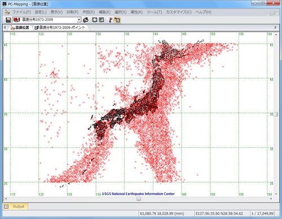Click the yellow-tipped pin tool icon
Viewport: 282px width, 219px height.
pyautogui.click(x=111, y=20)
